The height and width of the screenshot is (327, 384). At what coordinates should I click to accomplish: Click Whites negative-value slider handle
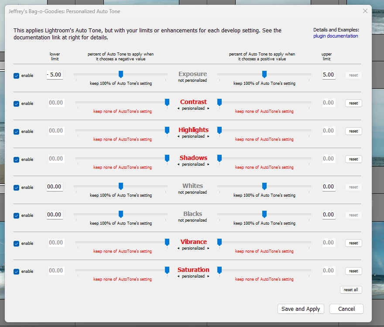121,186
